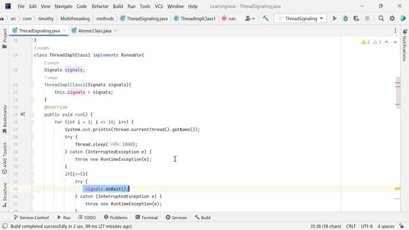The width and height of the screenshot is (409, 230).
Task: Open the Terminal tool window
Action: pos(146,217)
